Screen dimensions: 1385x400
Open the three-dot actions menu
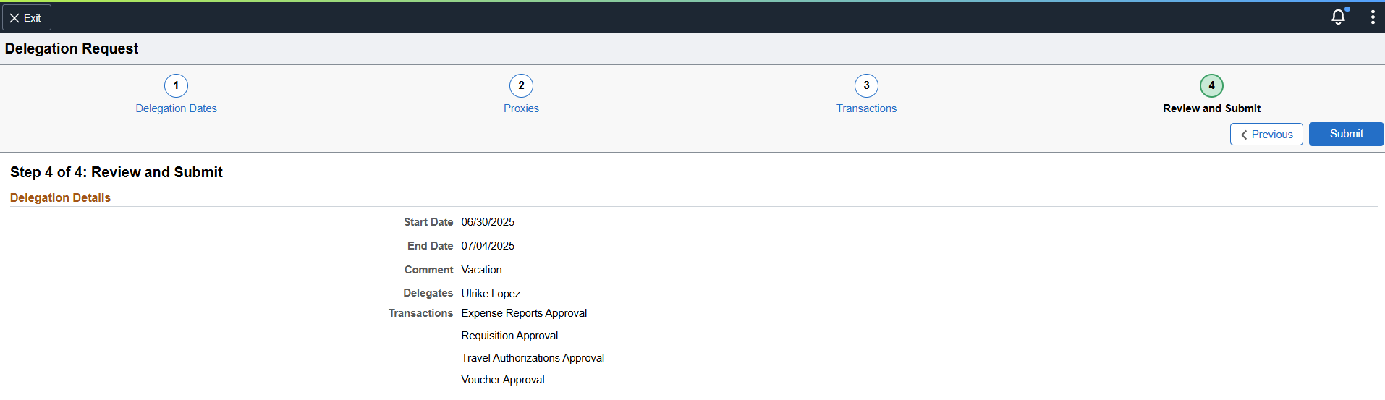(1373, 17)
